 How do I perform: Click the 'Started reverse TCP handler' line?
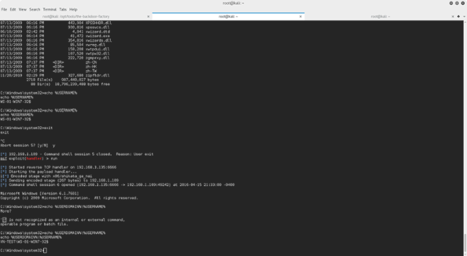pyautogui.click(x=58, y=167)
